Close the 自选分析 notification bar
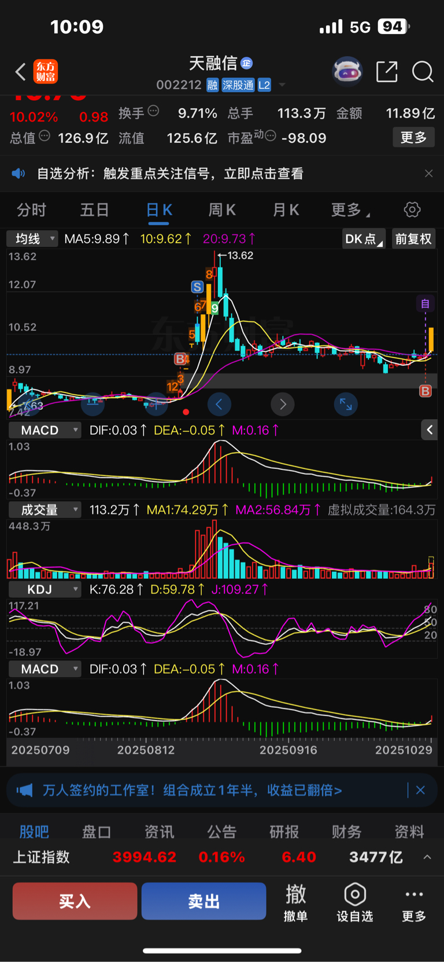444x962 pixels. (x=428, y=173)
